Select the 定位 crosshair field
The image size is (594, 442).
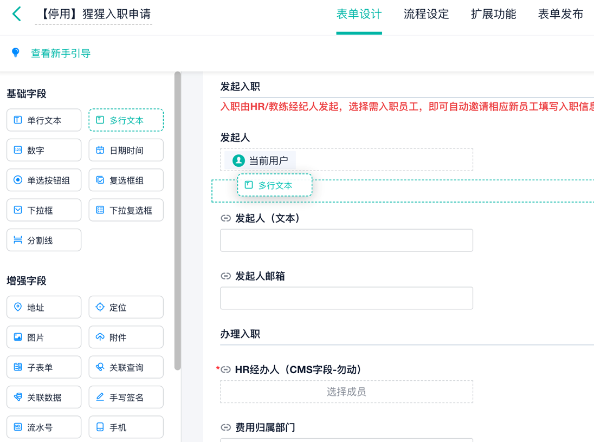[x=126, y=307]
